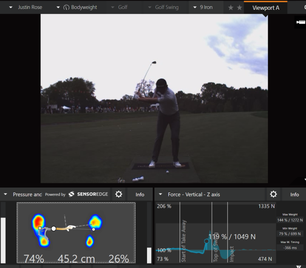Open Info for the Force panel
Viewport: 306px width, 268px height.
click(x=294, y=194)
